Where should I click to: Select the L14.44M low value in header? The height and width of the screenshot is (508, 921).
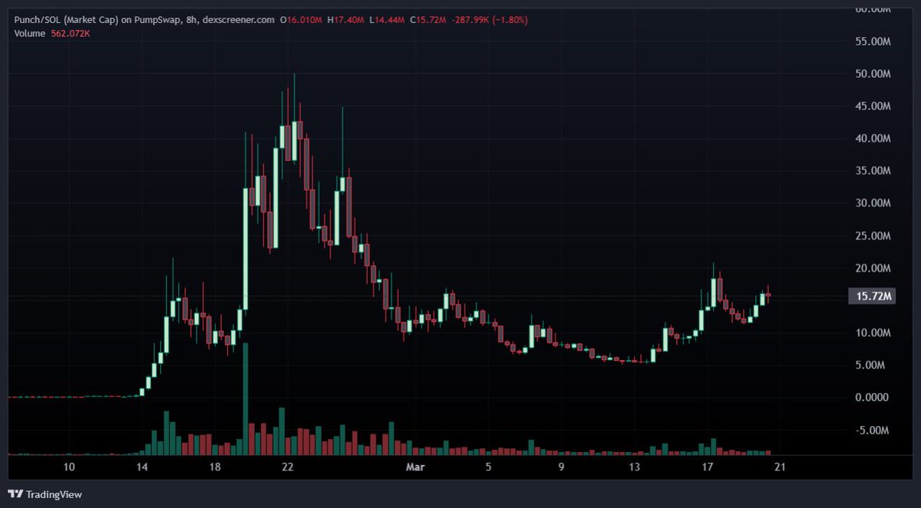coord(387,20)
